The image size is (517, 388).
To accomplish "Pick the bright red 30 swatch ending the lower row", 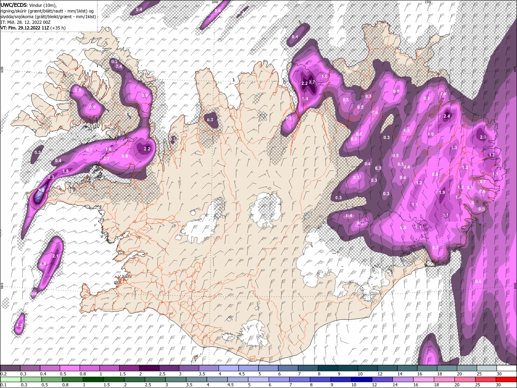I will coord(506,380).
